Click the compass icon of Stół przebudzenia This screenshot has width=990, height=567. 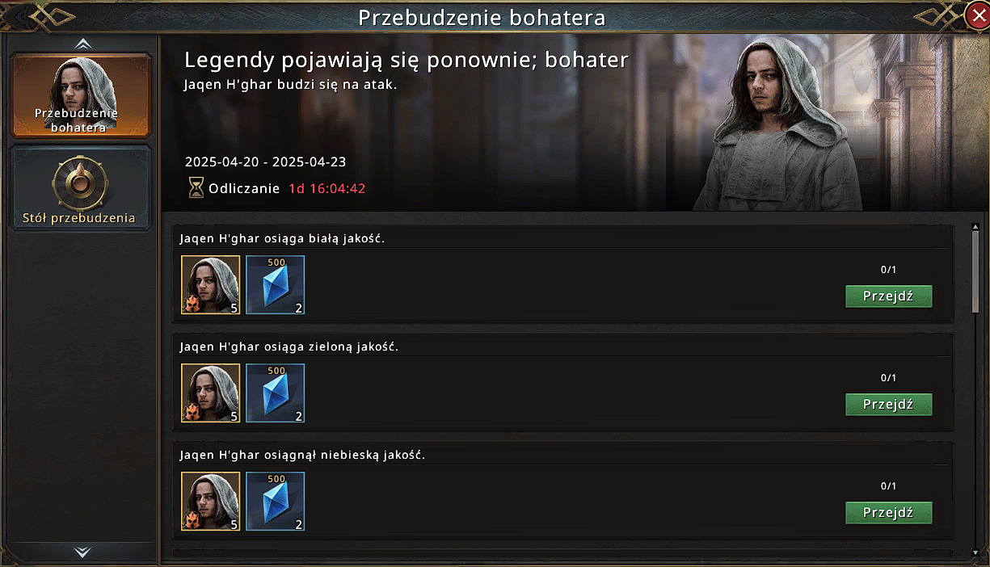[x=81, y=183]
